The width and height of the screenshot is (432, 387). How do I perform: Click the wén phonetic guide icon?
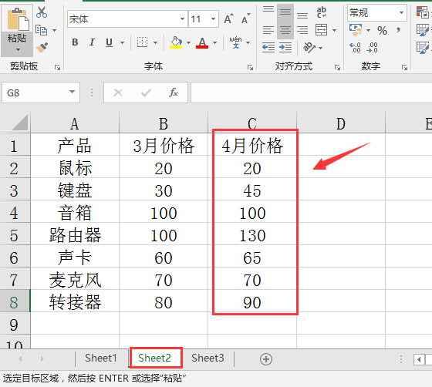[x=235, y=42]
